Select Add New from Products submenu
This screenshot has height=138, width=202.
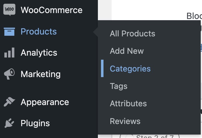pos(127,51)
